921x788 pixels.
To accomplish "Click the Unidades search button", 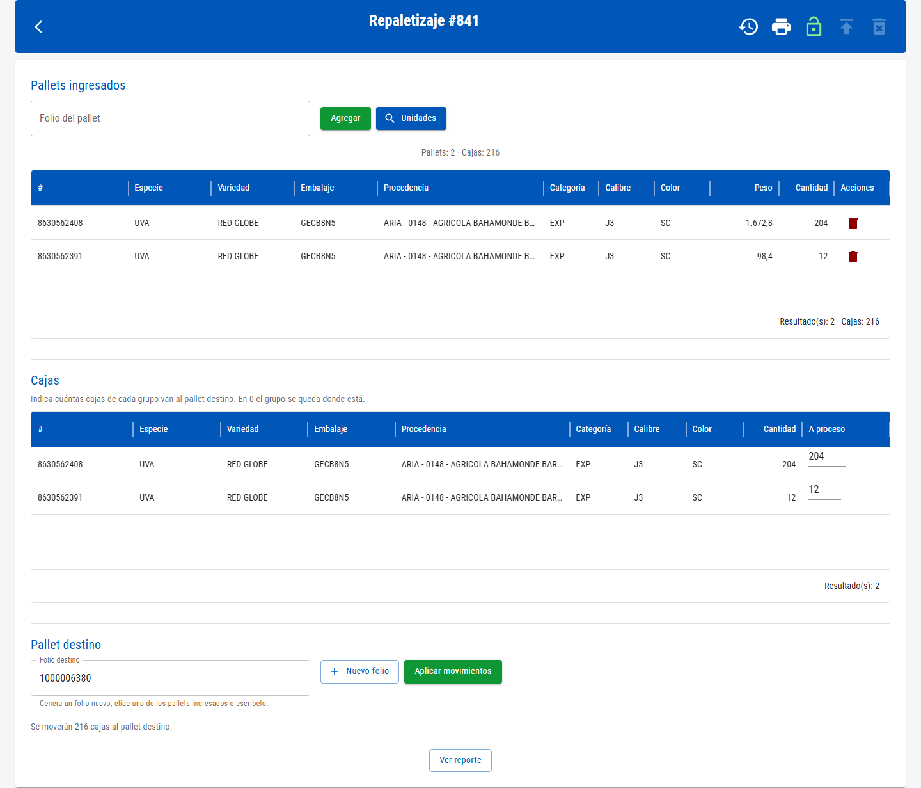I will (x=411, y=118).
